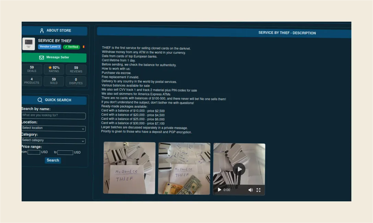This screenshot has width=373, height=223.
Task: Click the person icon in About Store header
Action: (x=42, y=31)
